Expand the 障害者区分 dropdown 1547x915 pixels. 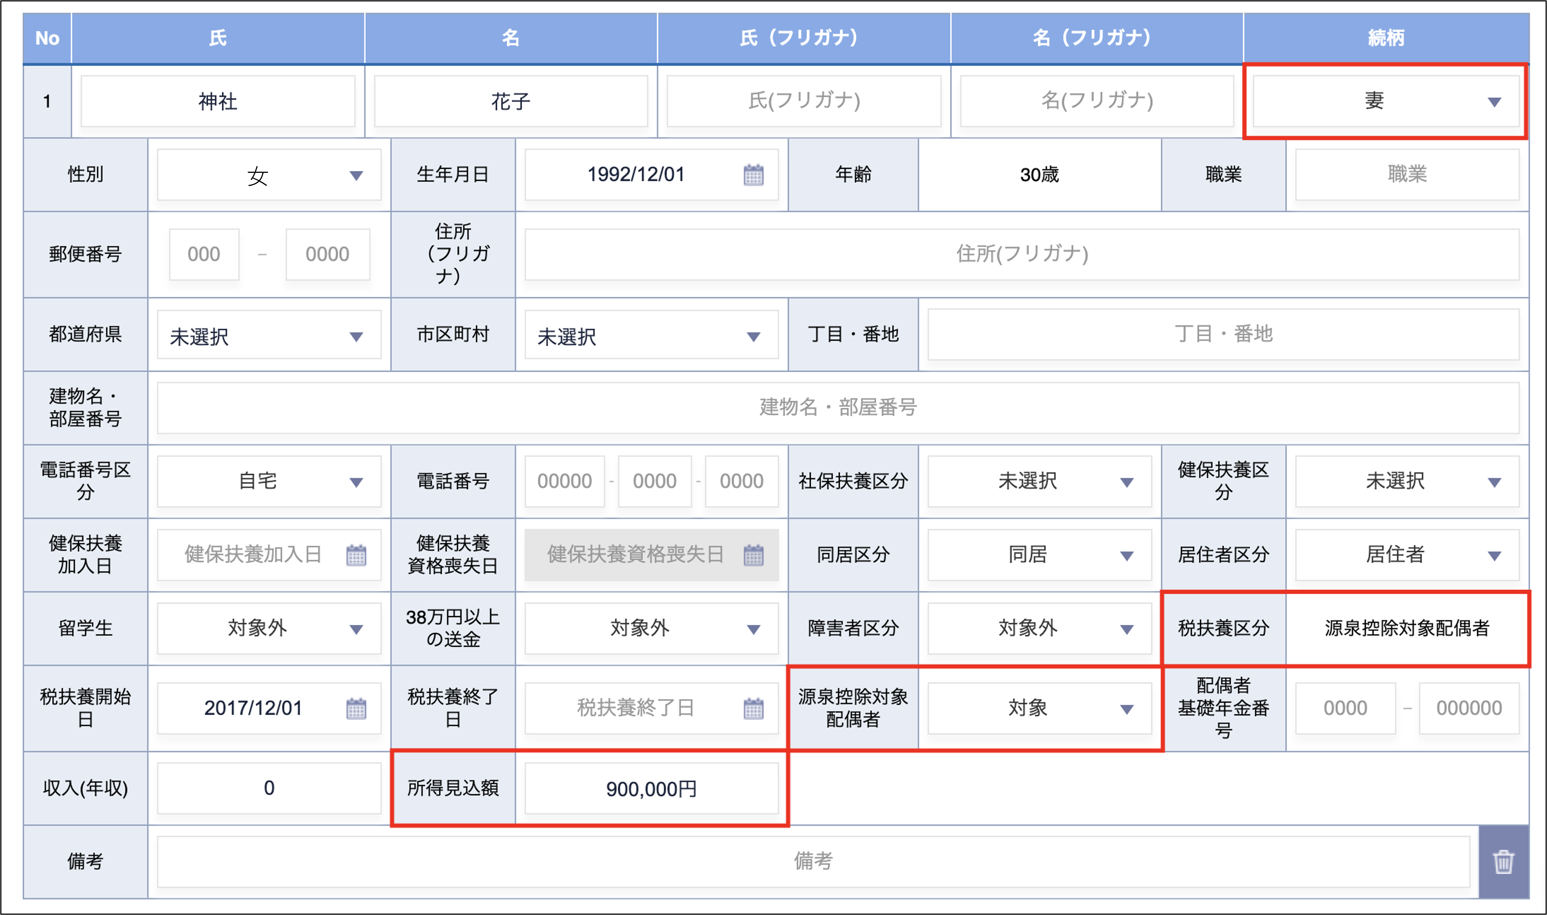(x=1039, y=628)
